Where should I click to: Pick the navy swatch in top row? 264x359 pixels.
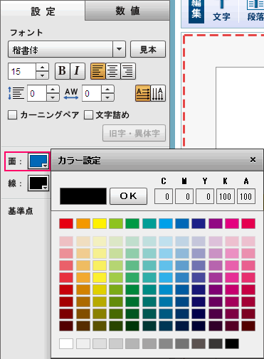199,224
